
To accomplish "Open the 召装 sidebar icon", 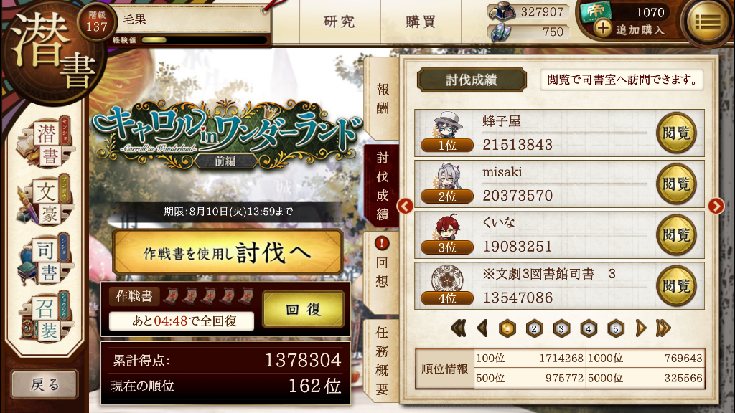I will point(45,318).
